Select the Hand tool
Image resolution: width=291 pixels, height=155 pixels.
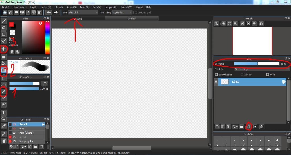point(4,141)
